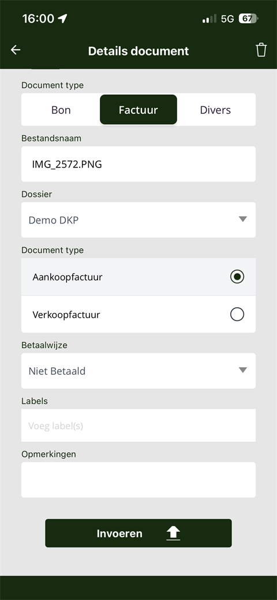Tap the cellular signal bars icon
The height and width of the screenshot is (600, 277).
[x=209, y=18]
